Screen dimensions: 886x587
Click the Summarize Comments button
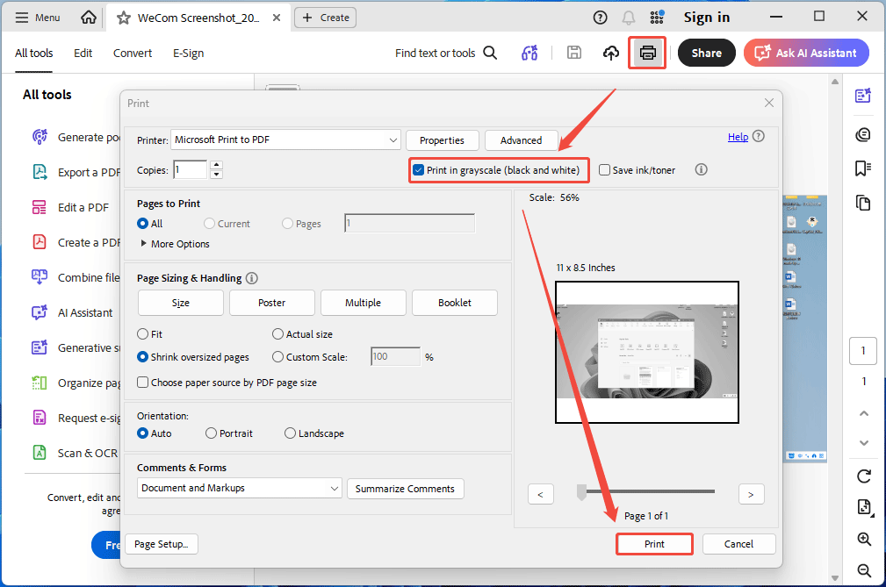point(405,489)
